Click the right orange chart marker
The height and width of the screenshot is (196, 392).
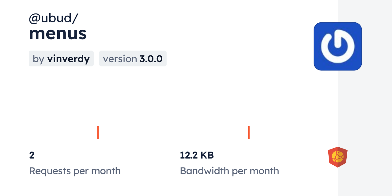coord(249,132)
